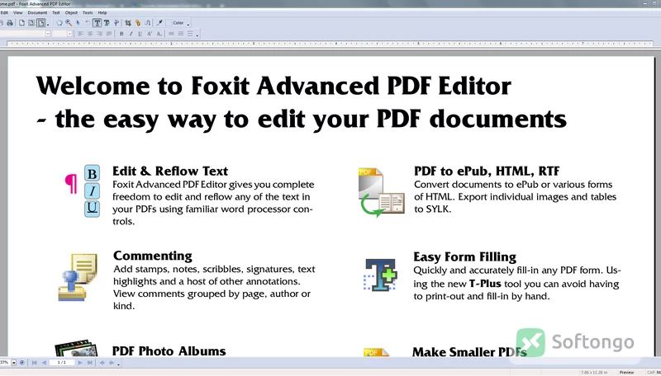Go to first page
Viewport: 661px width, 376px height.
click(x=34, y=363)
